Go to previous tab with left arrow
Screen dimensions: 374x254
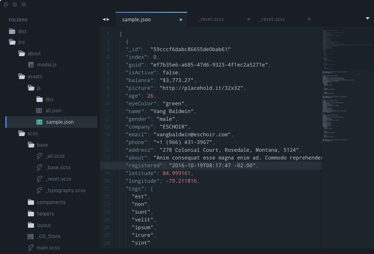(x=104, y=19)
